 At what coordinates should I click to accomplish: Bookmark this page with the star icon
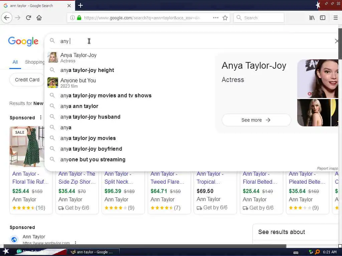point(225,18)
